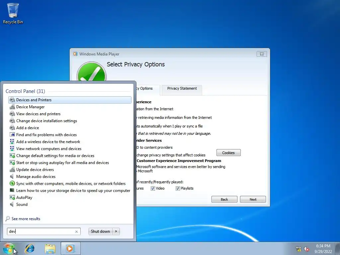340x255 pixels.
Task: Click the green Sync Center icon
Action: [12, 183]
